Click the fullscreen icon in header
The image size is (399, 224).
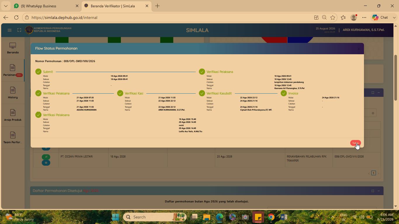19,30
